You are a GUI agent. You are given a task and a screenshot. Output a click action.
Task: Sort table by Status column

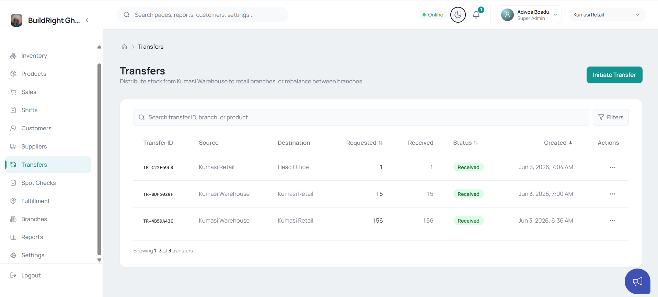click(465, 143)
